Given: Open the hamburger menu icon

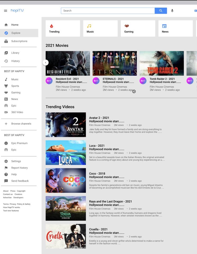Looking at the screenshot, I should tap(6, 11).
